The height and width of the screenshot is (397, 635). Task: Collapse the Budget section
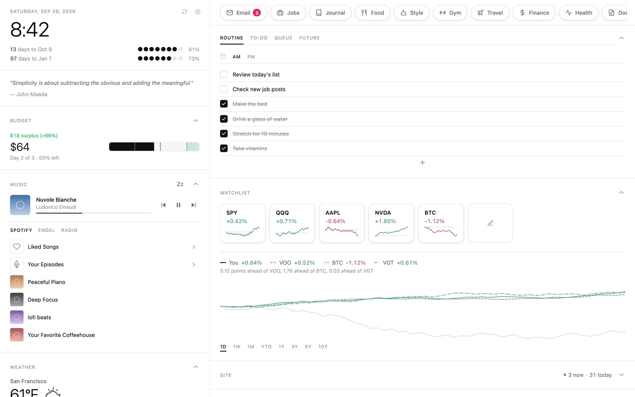(195, 121)
